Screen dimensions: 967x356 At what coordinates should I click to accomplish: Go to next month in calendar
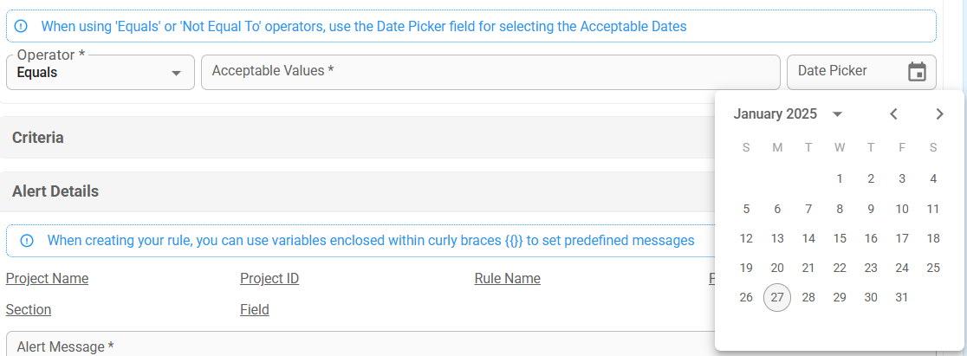939,114
